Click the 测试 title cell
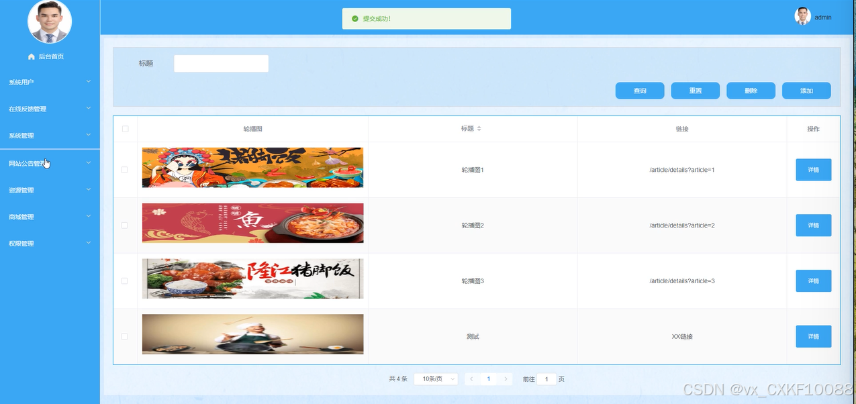Viewport: 856px width, 404px height. 473,336
